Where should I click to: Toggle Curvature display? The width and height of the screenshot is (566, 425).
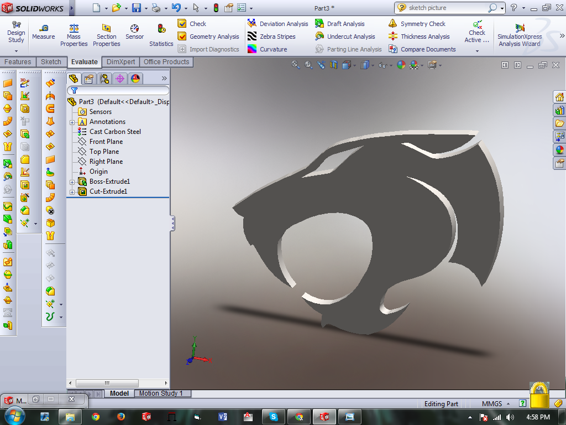tap(267, 49)
